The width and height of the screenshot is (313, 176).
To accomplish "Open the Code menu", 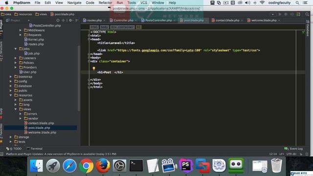I will 90,2.
